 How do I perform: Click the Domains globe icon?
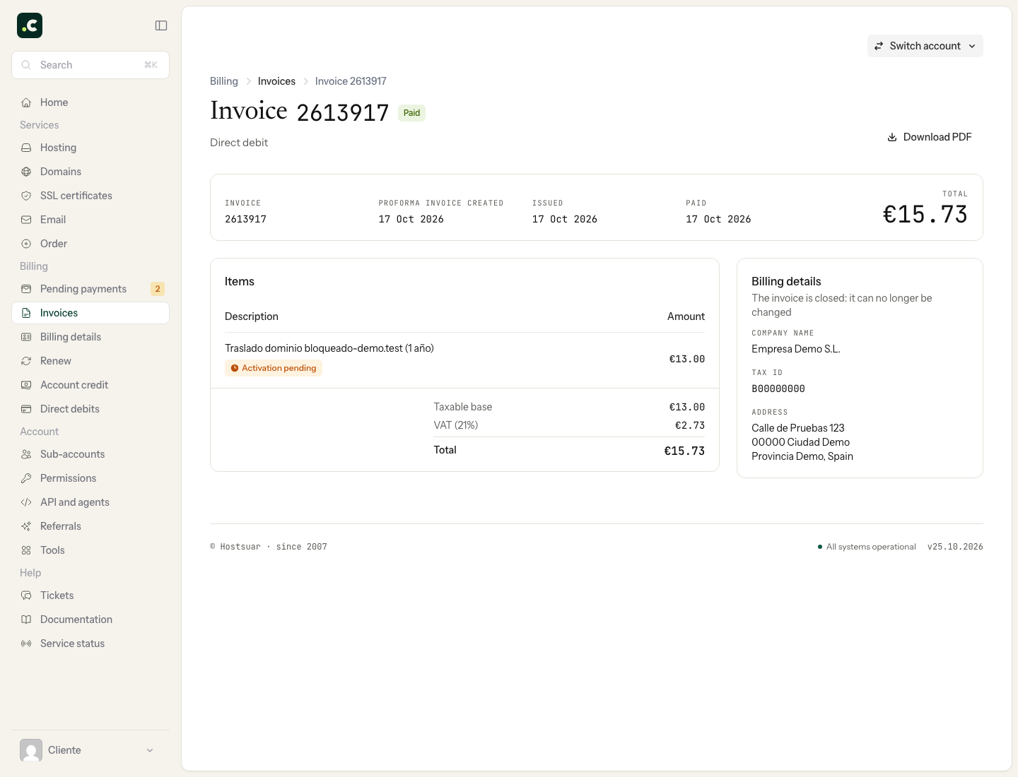(x=26, y=172)
